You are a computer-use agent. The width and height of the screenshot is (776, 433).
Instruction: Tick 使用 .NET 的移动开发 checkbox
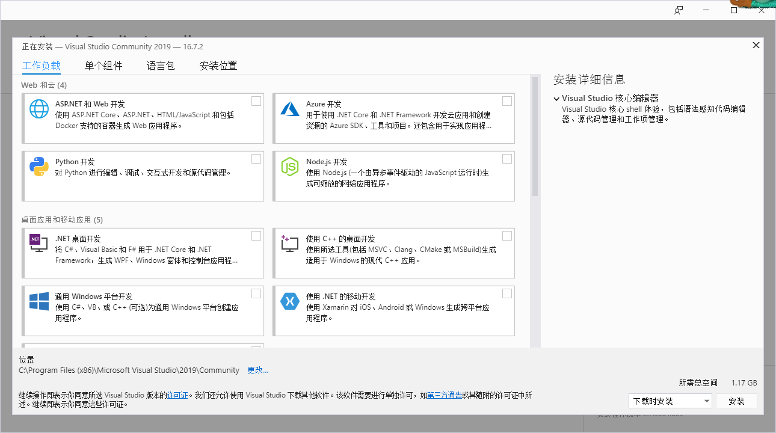(x=507, y=293)
